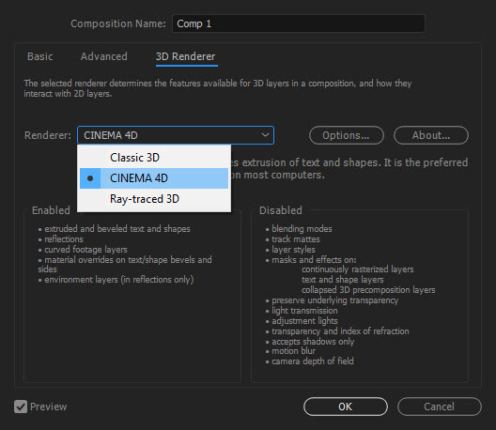
Task: Select CINEMA 4D in the renderer list
Action: (154, 178)
